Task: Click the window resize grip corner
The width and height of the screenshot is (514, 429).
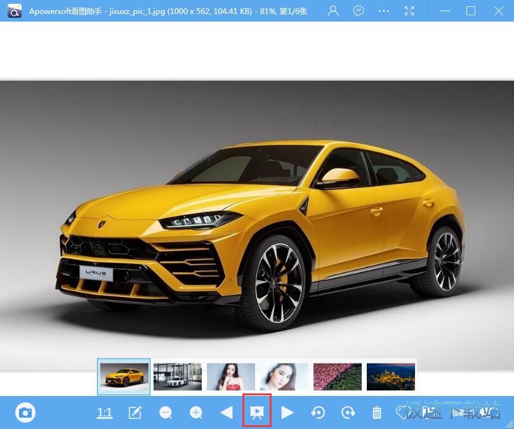Action: tap(510, 425)
